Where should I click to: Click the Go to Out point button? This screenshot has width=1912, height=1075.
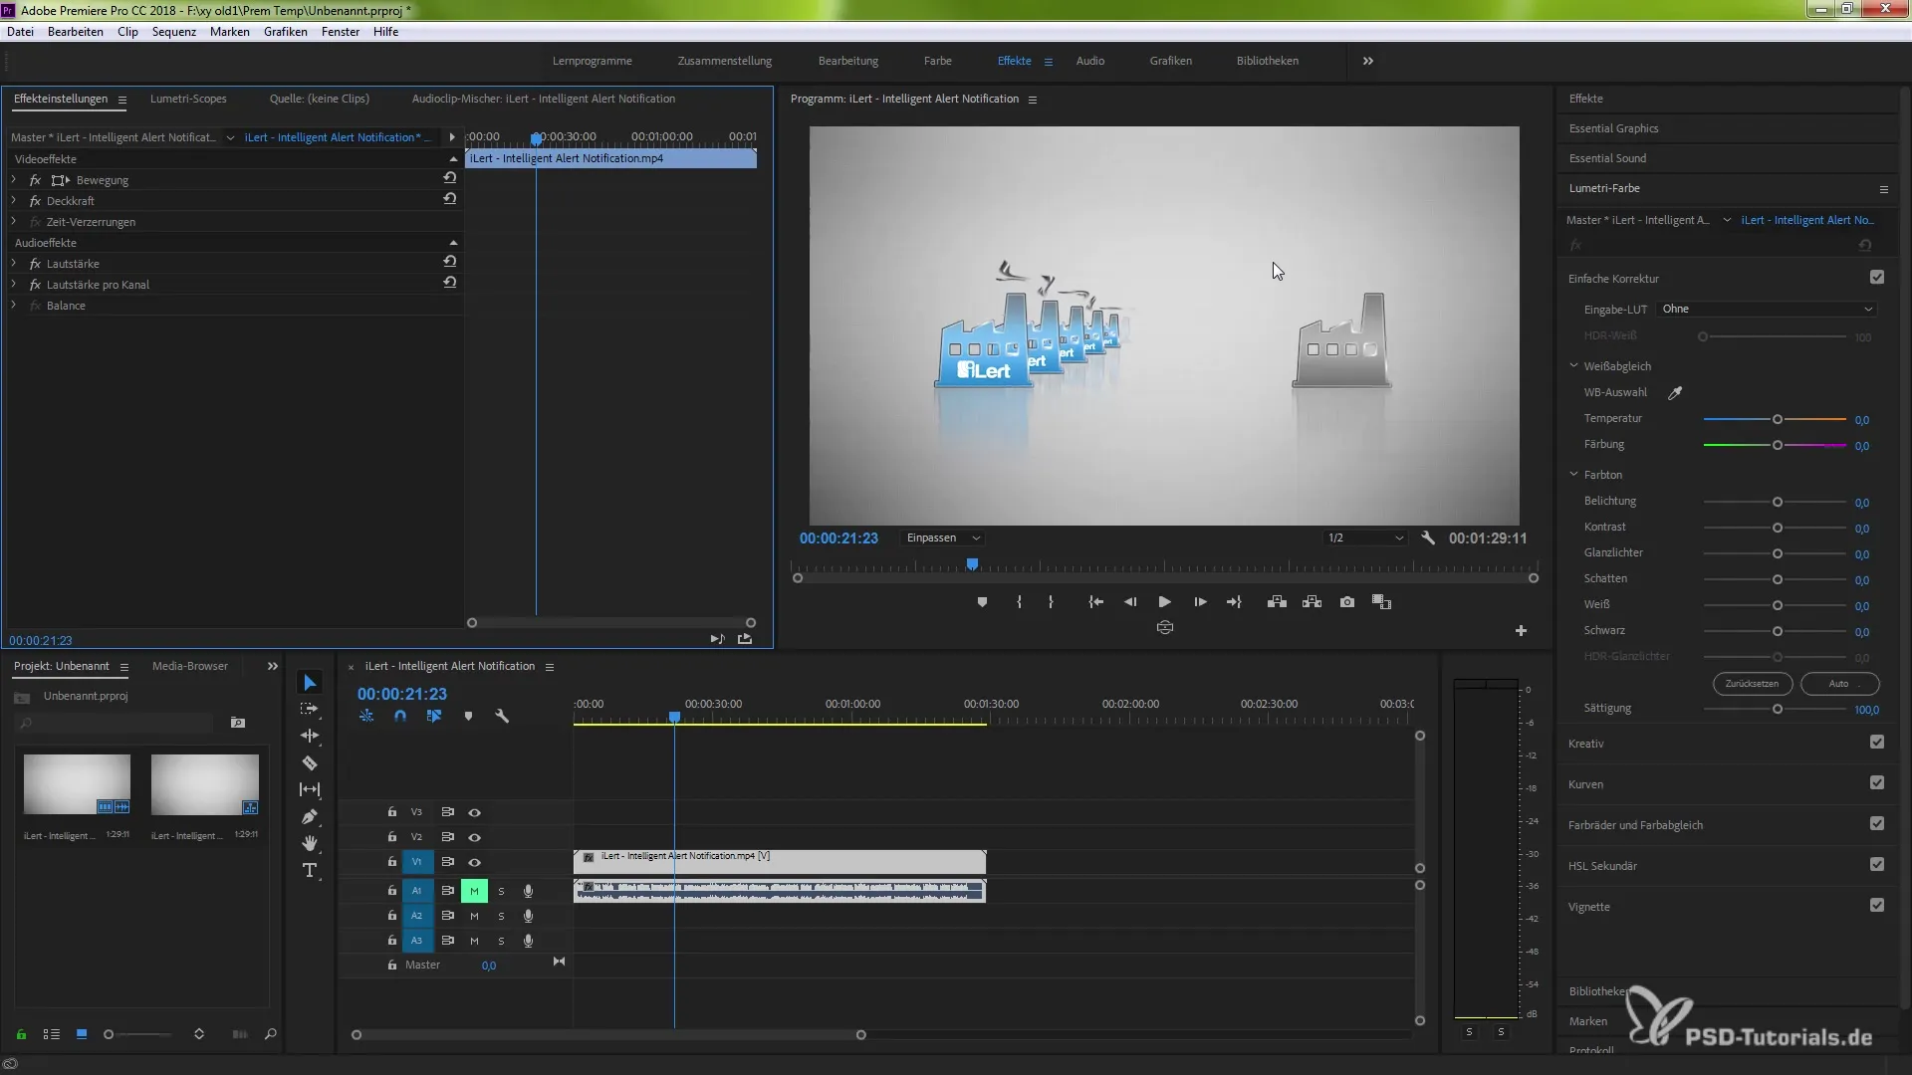(1235, 602)
